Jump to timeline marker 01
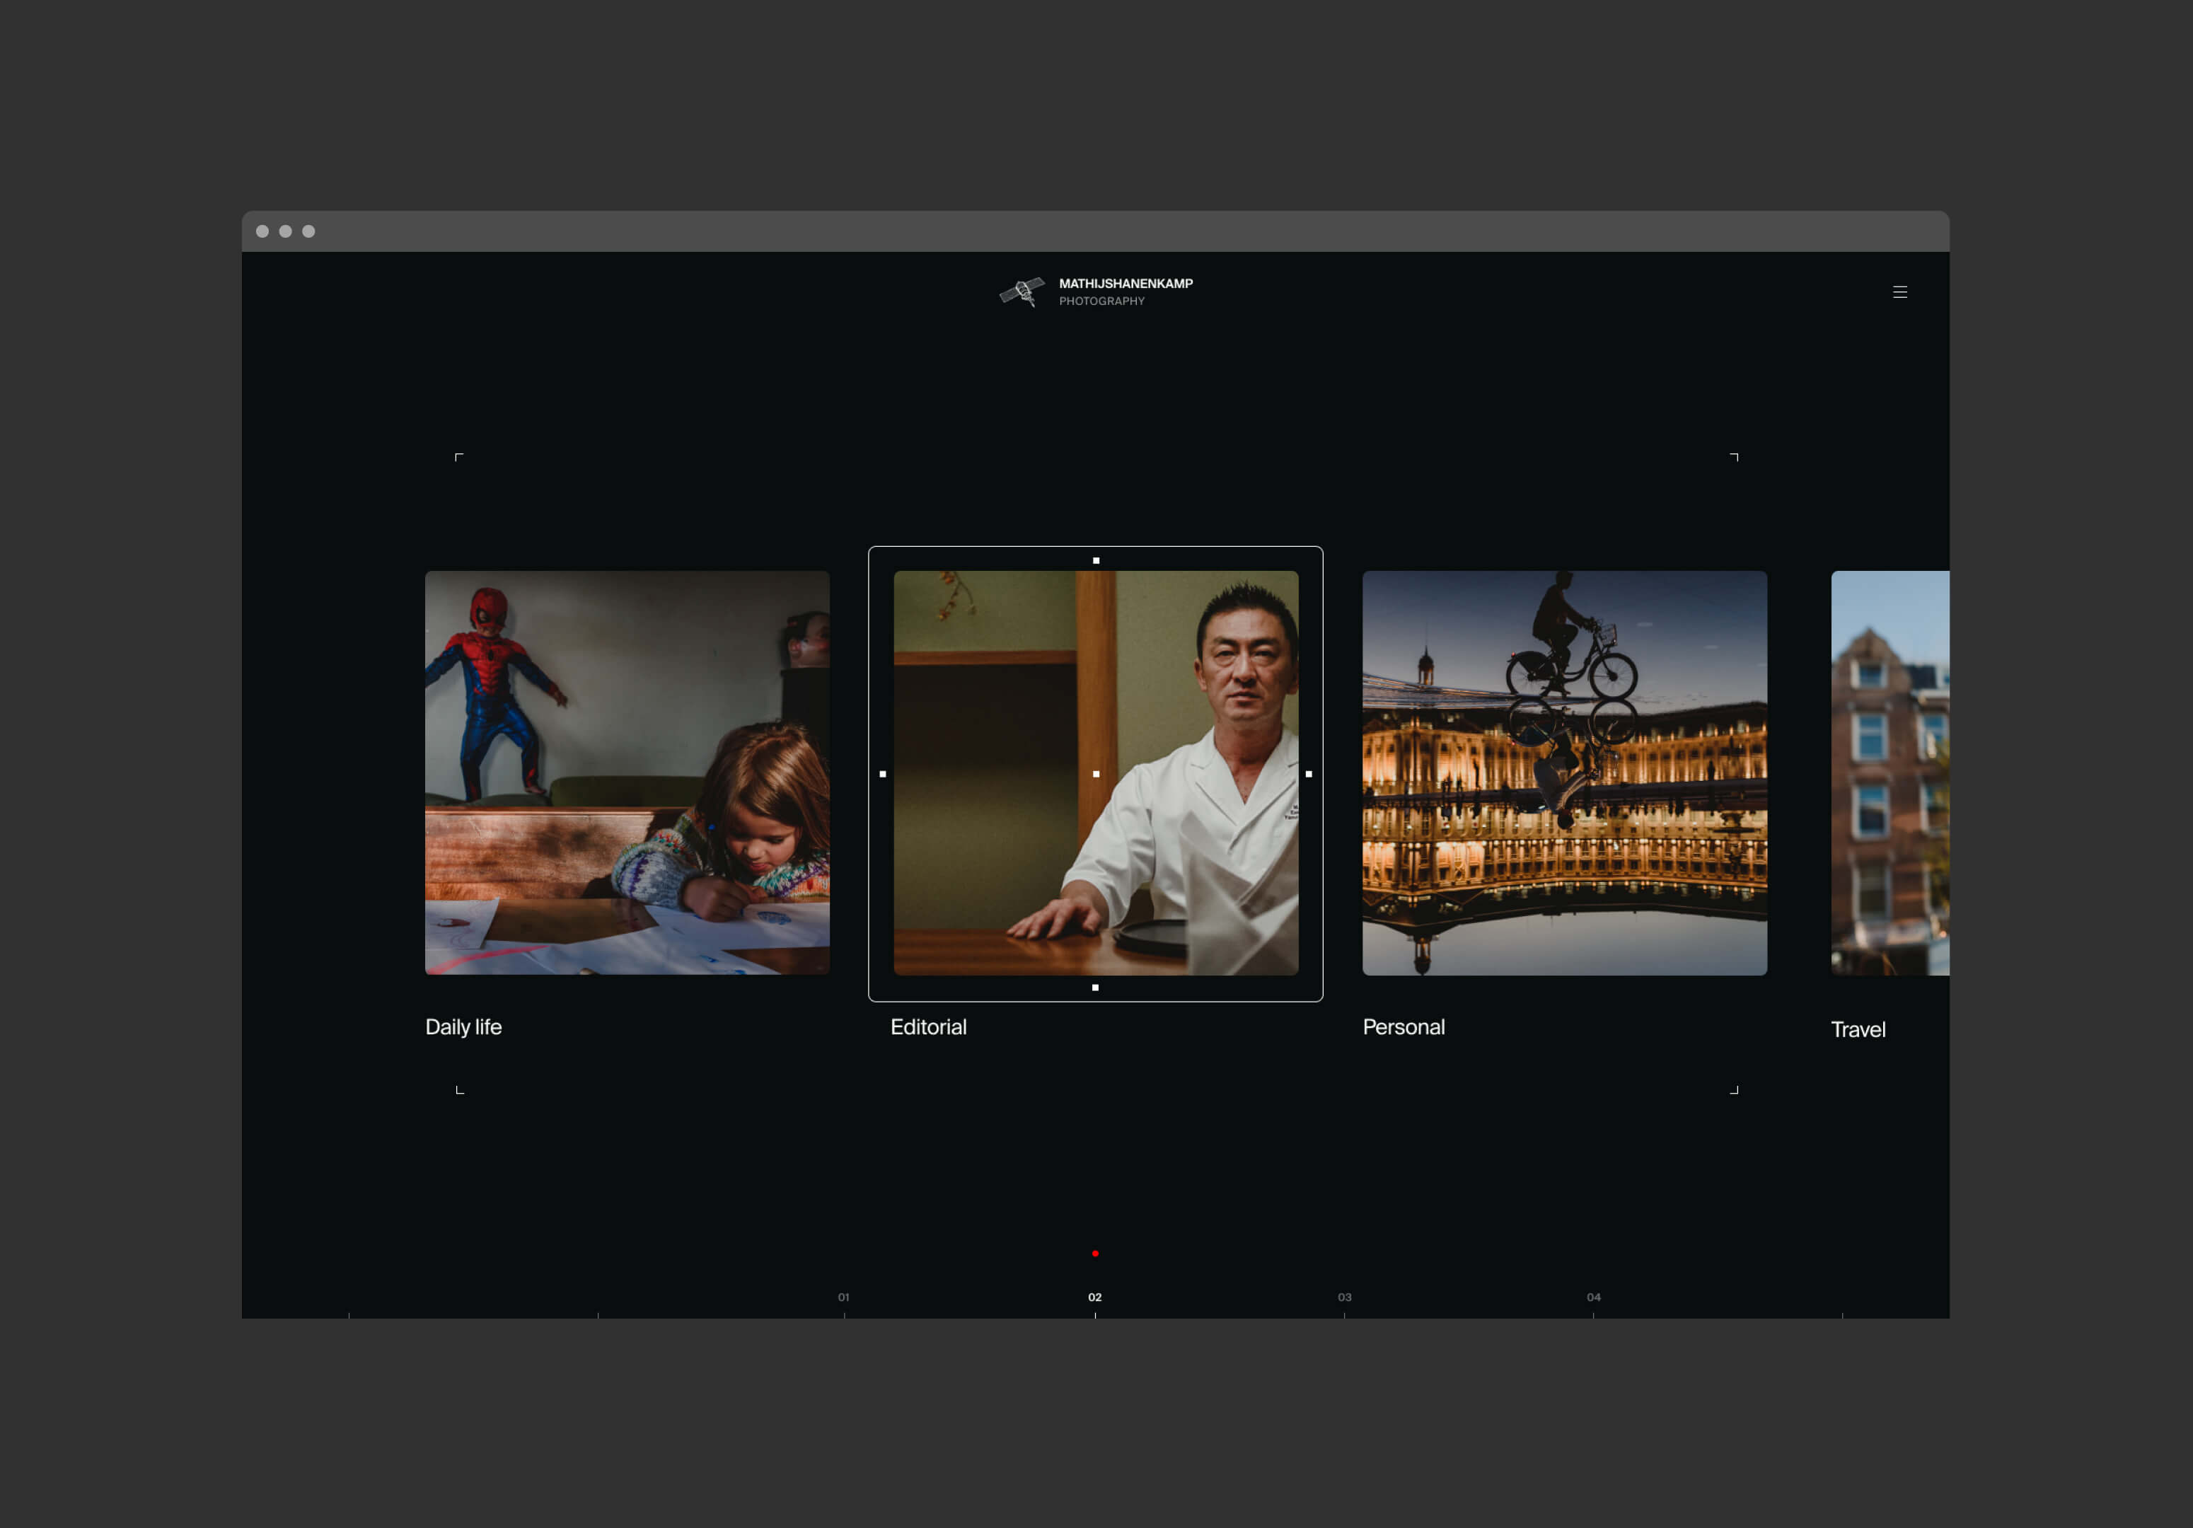 point(843,1297)
